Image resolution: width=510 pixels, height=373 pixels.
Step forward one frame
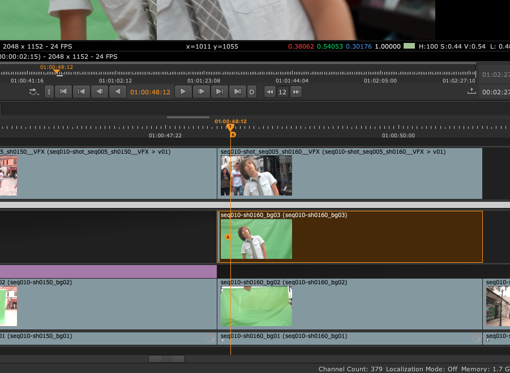click(x=201, y=92)
